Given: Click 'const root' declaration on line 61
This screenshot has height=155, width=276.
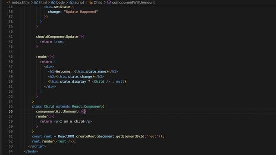Looking at the screenshot, I should (42, 136).
